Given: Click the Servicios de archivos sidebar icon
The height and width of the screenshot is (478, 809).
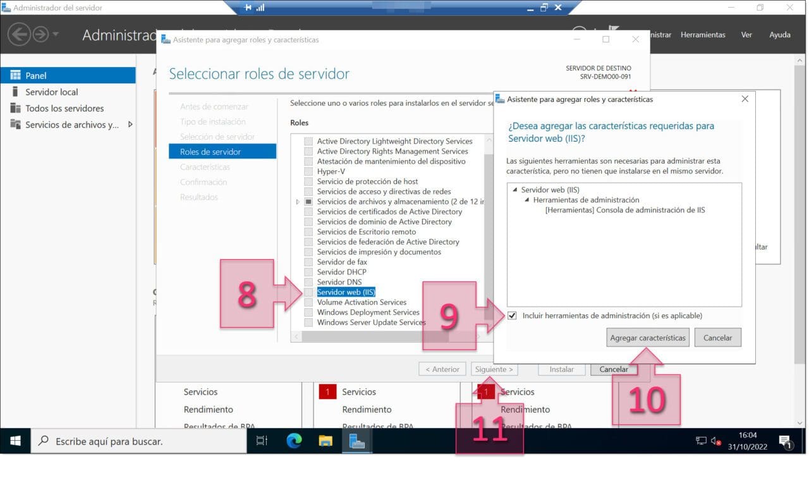Looking at the screenshot, I should tap(16, 125).
